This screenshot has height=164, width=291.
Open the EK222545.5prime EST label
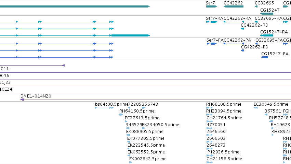[x=146, y=146]
